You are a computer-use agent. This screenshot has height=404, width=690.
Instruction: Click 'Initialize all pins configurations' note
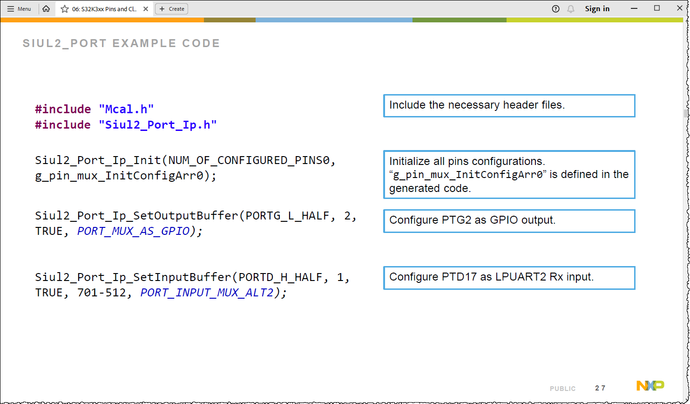509,174
